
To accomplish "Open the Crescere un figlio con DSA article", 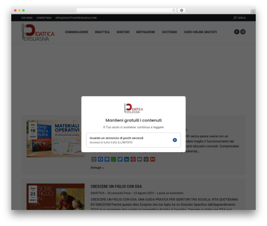I will [116, 186].
